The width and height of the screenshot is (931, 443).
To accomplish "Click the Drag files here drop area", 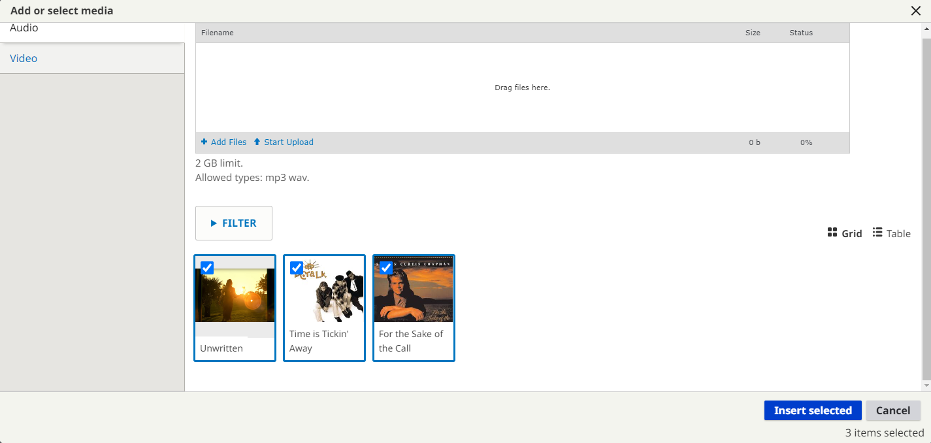I will [523, 88].
